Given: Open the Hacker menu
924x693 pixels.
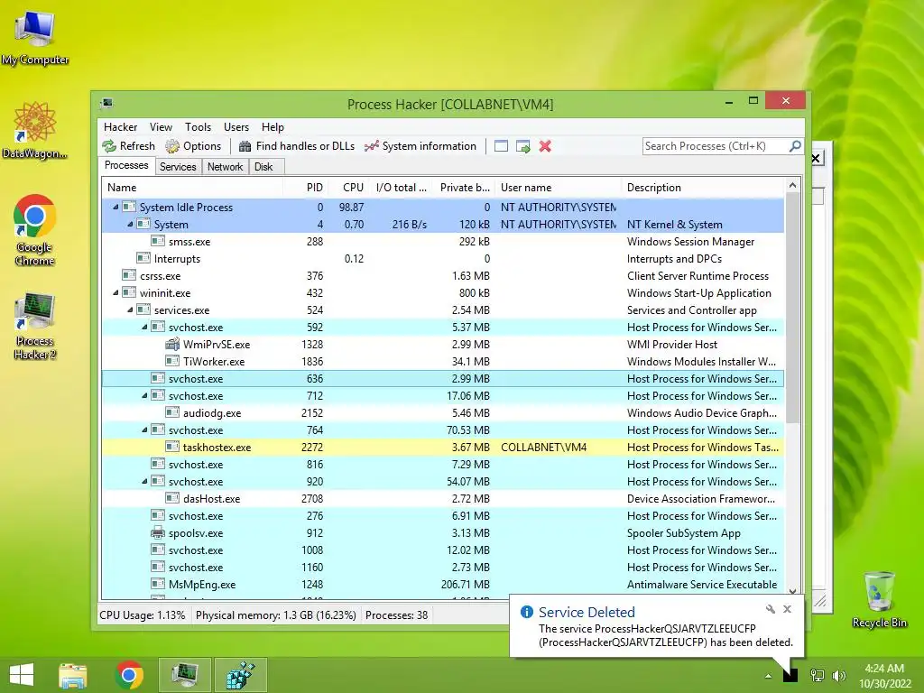Looking at the screenshot, I should click(120, 126).
